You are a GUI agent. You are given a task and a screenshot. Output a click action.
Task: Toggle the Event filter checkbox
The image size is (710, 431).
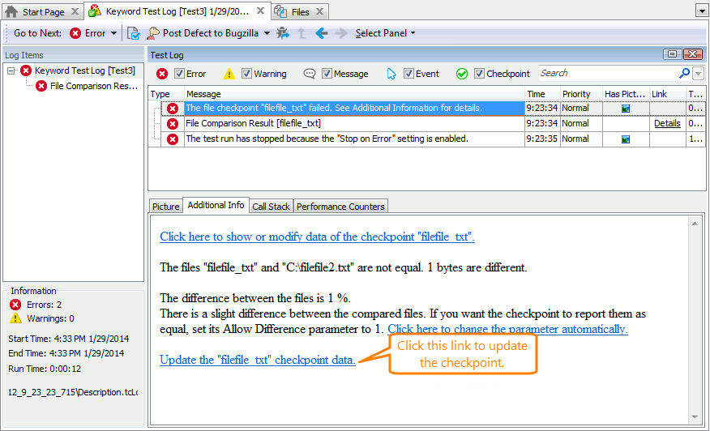pyautogui.click(x=408, y=74)
